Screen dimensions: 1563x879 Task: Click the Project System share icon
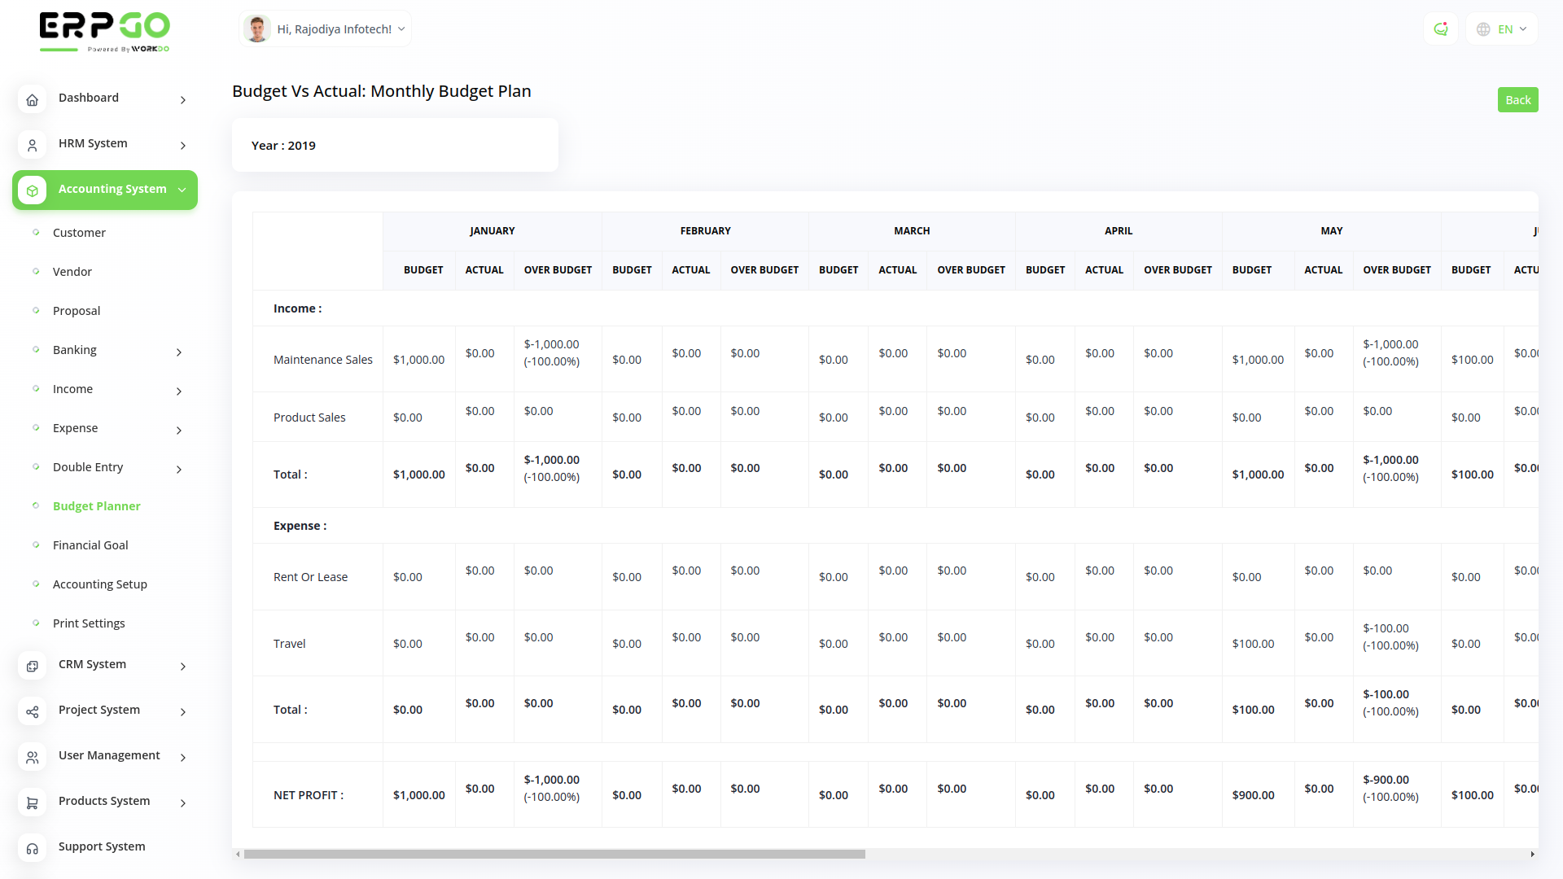(32, 711)
